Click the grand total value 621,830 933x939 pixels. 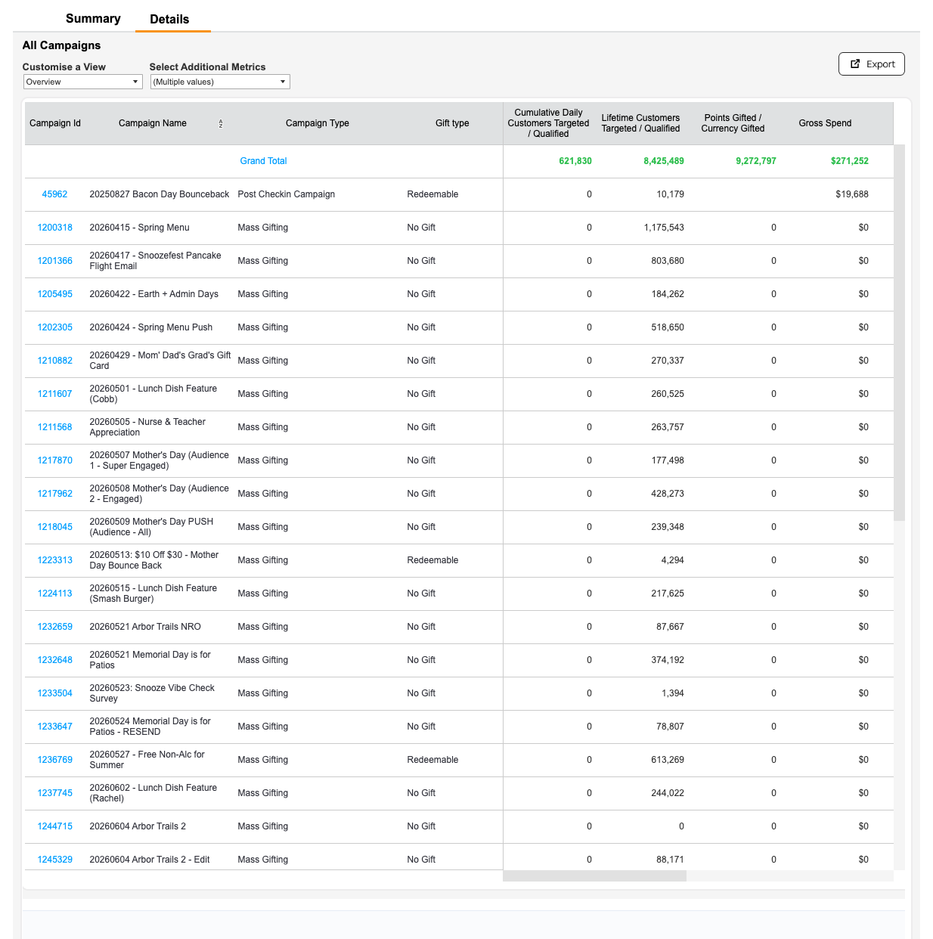pos(575,161)
